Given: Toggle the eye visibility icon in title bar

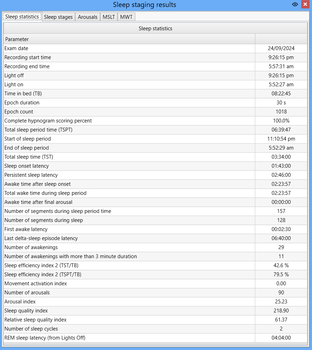Looking at the screenshot, I should pos(295,5).
